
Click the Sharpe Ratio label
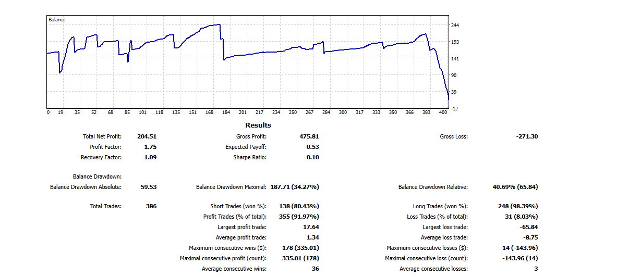coord(250,158)
